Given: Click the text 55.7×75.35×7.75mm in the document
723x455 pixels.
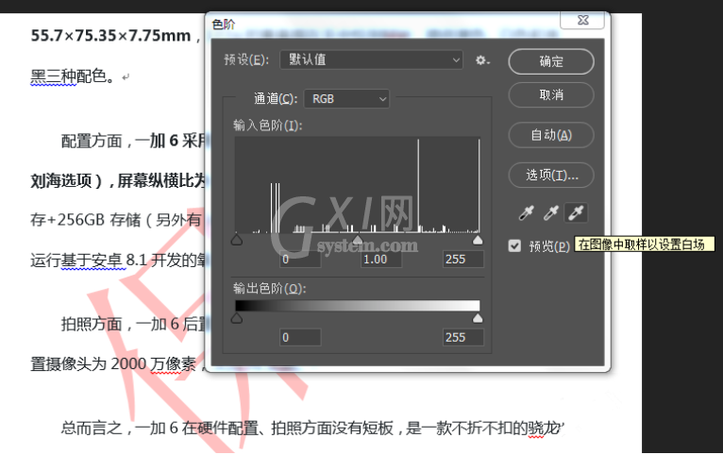Looking at the screenshot, I should coord(110,36).
